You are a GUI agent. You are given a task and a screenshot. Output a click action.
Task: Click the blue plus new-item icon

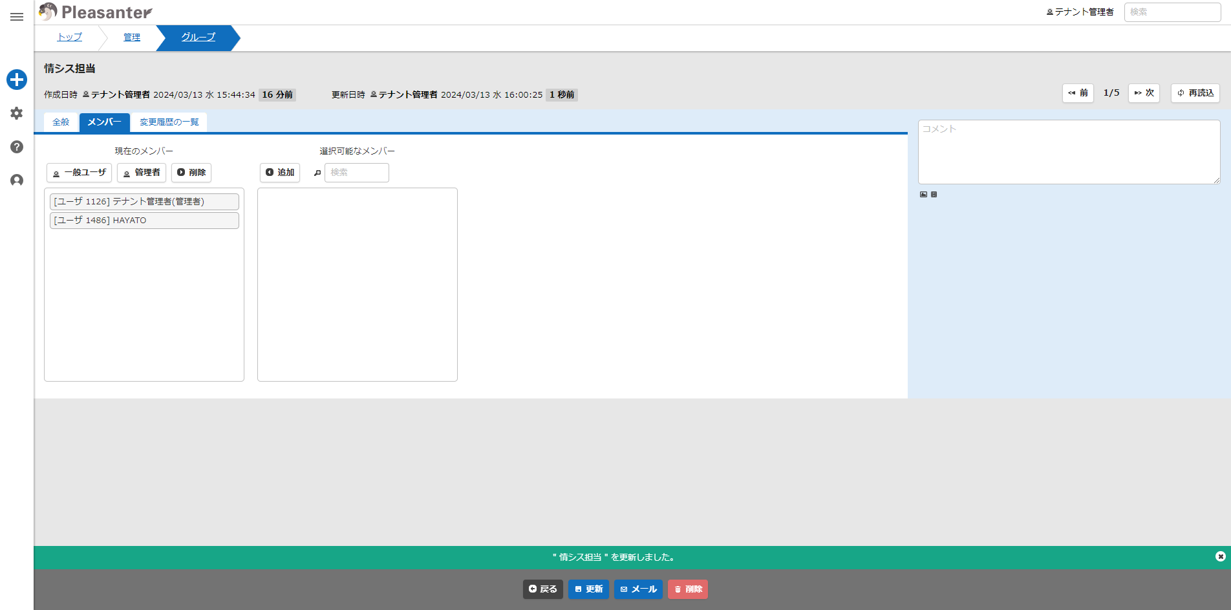click(x=17, y=80)
